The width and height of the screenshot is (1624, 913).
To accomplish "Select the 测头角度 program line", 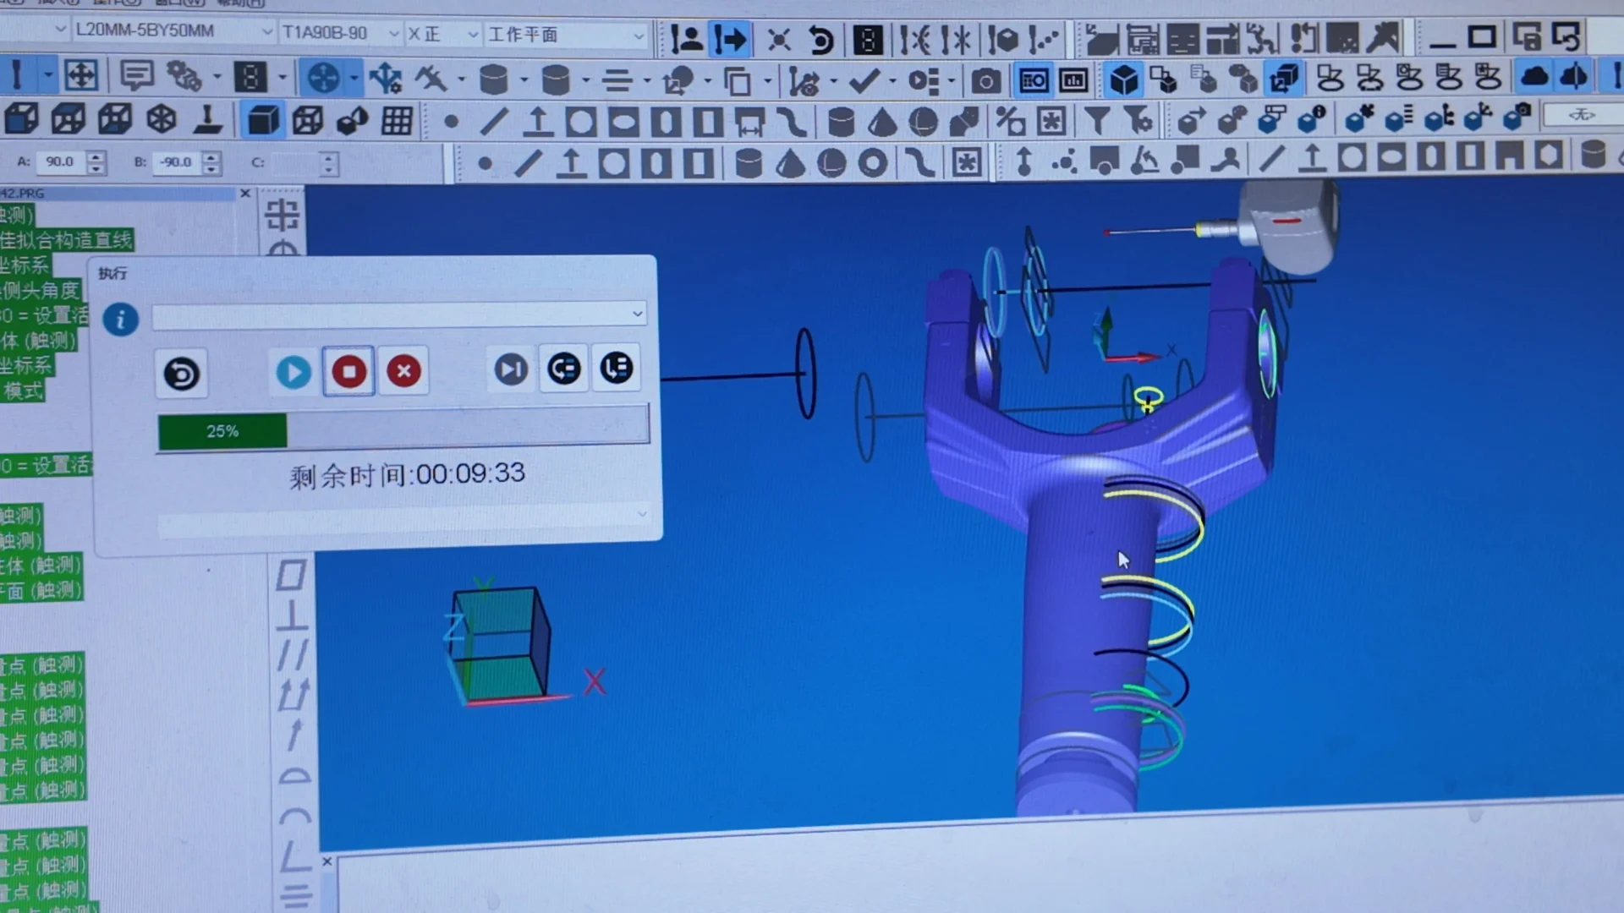I will point(41,291).
